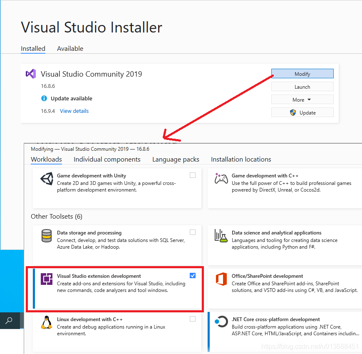Click the version text 16.8.6
Image resolution: width=362 pixels, height=354 pixels.
click(x=48, y=86)
